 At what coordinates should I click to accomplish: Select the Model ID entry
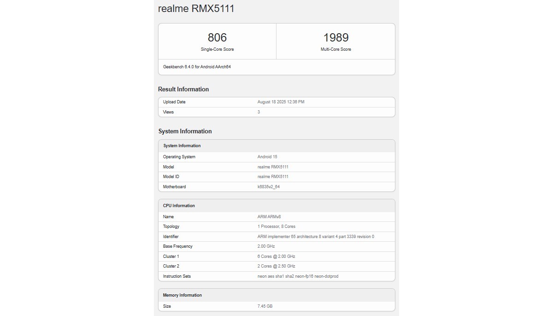274,176
